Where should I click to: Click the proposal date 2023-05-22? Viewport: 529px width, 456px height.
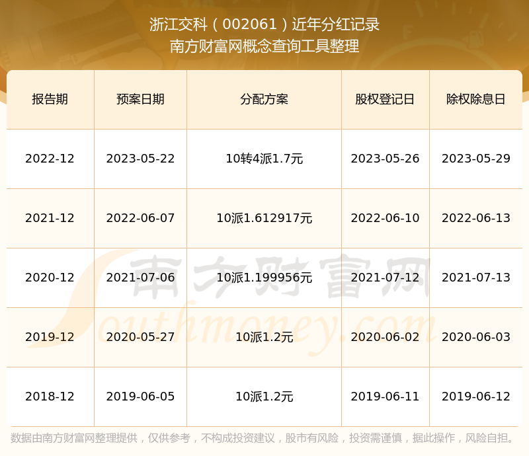140,159
